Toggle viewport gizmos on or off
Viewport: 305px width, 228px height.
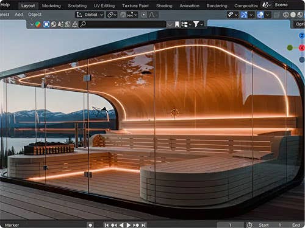tap(244, 15)
